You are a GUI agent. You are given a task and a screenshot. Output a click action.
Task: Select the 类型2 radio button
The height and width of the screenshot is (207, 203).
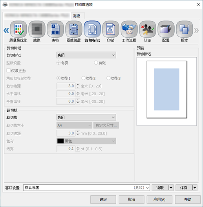point(83,78)
